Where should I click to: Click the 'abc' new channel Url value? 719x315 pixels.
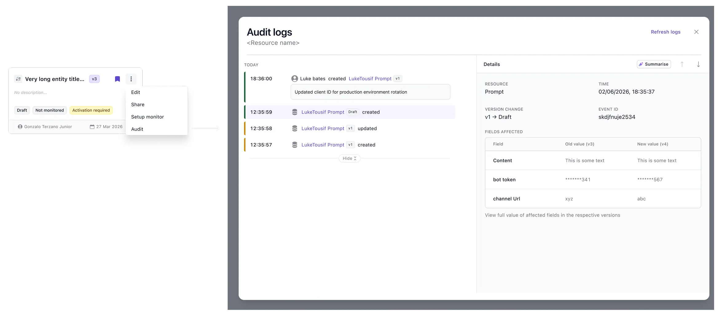[641, 199]
